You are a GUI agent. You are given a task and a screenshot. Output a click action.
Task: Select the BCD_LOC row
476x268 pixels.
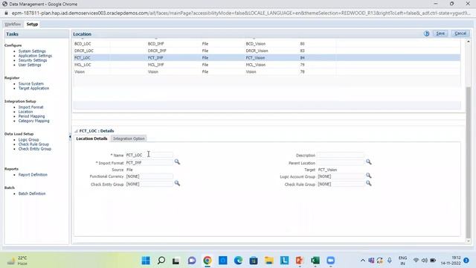[267, 44]
